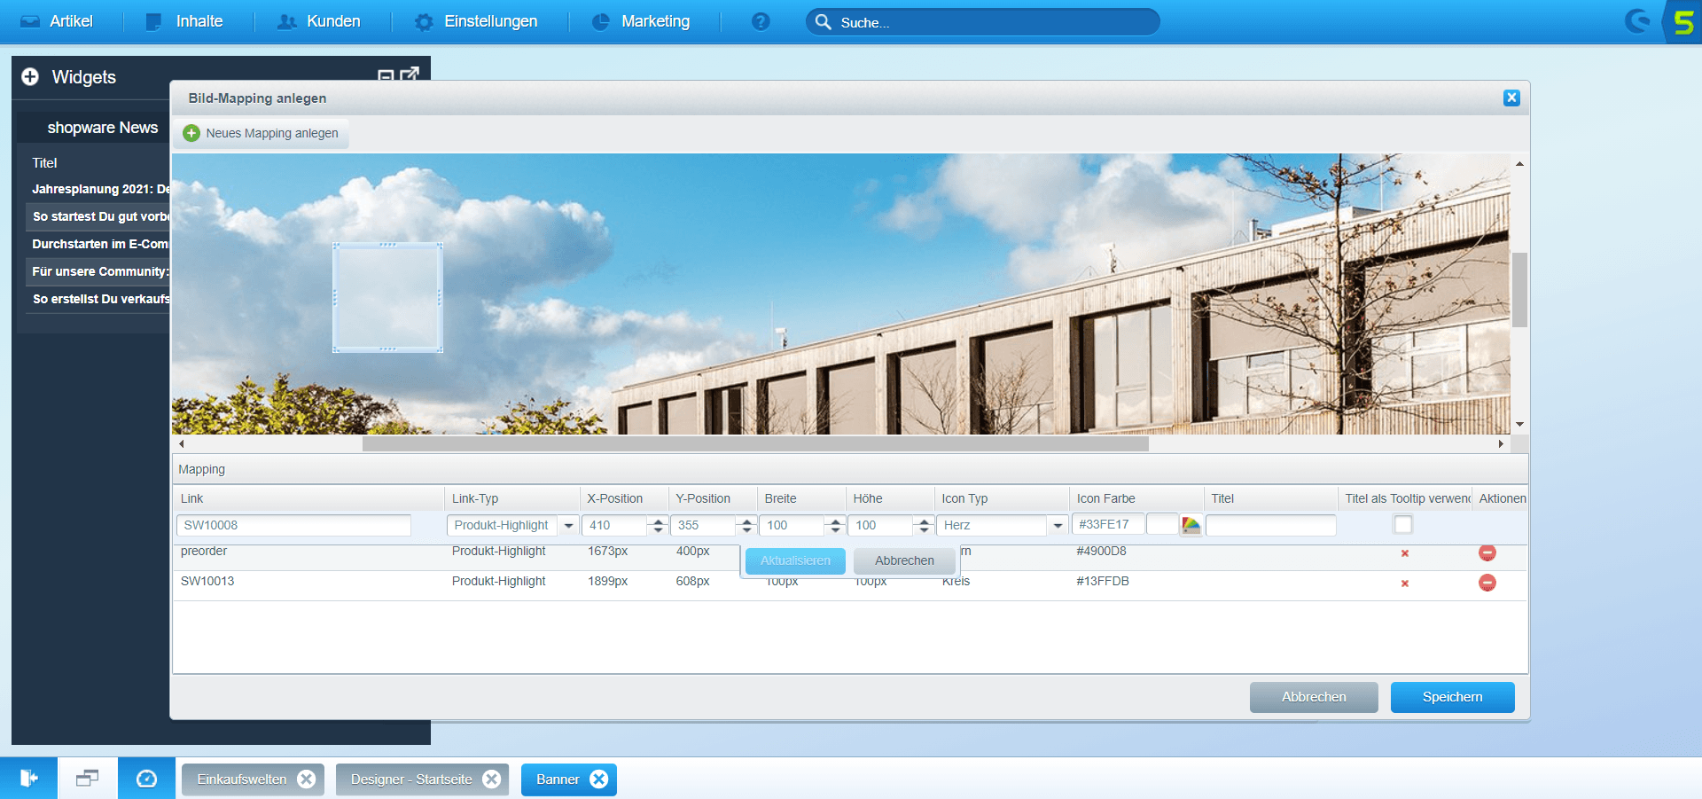This screenshot has height=799, width=1702.
Task: Click the right scroll arrow below image
Action: (1501, 443)
